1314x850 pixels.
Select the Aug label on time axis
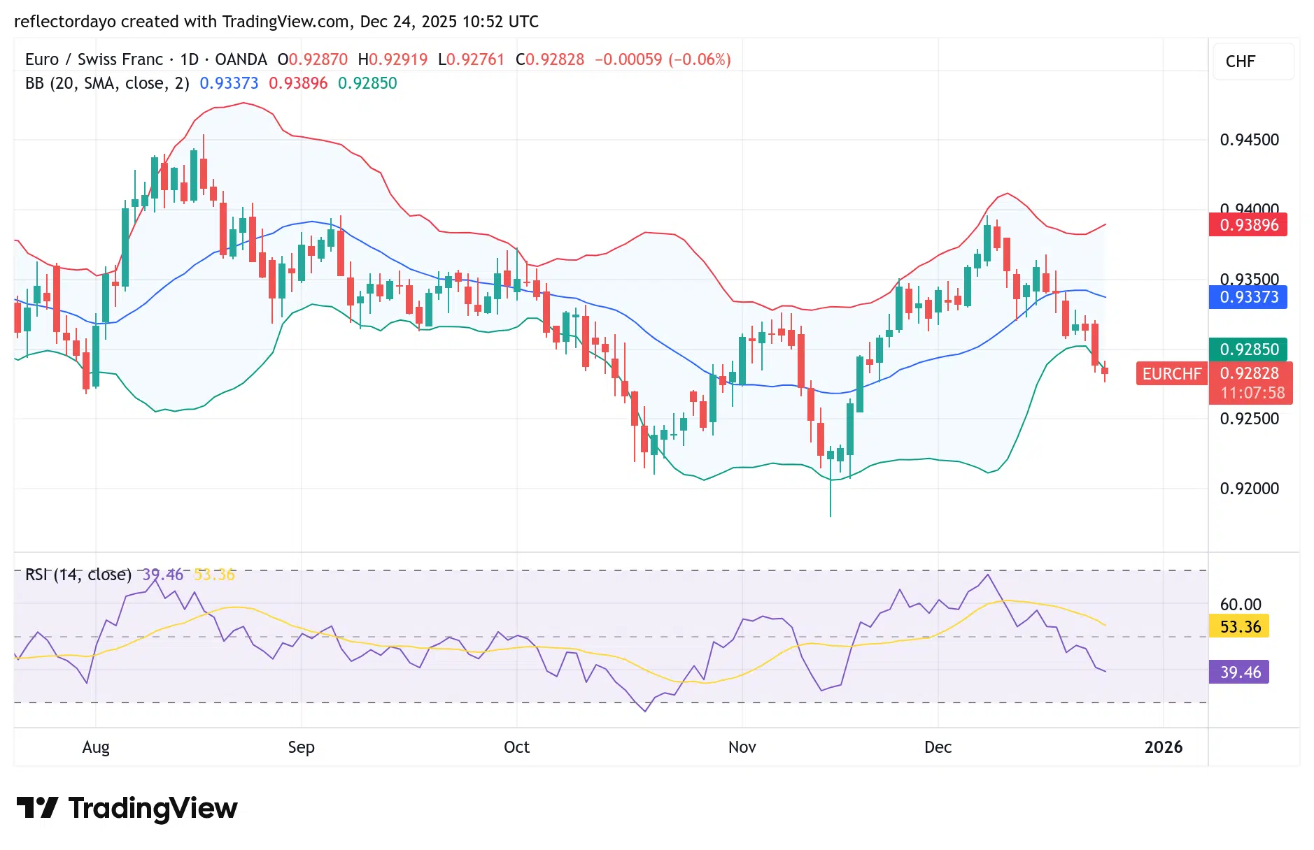[96, 747]
